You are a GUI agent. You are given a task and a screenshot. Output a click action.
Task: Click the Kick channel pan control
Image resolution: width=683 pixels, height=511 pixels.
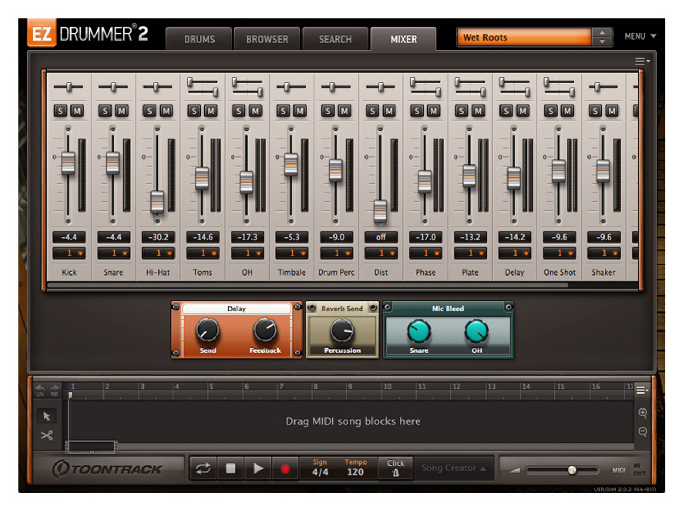click(68, 87)
